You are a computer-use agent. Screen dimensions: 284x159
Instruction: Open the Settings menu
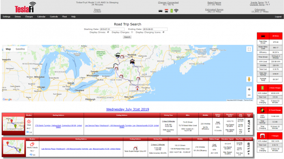pos(6,17)
